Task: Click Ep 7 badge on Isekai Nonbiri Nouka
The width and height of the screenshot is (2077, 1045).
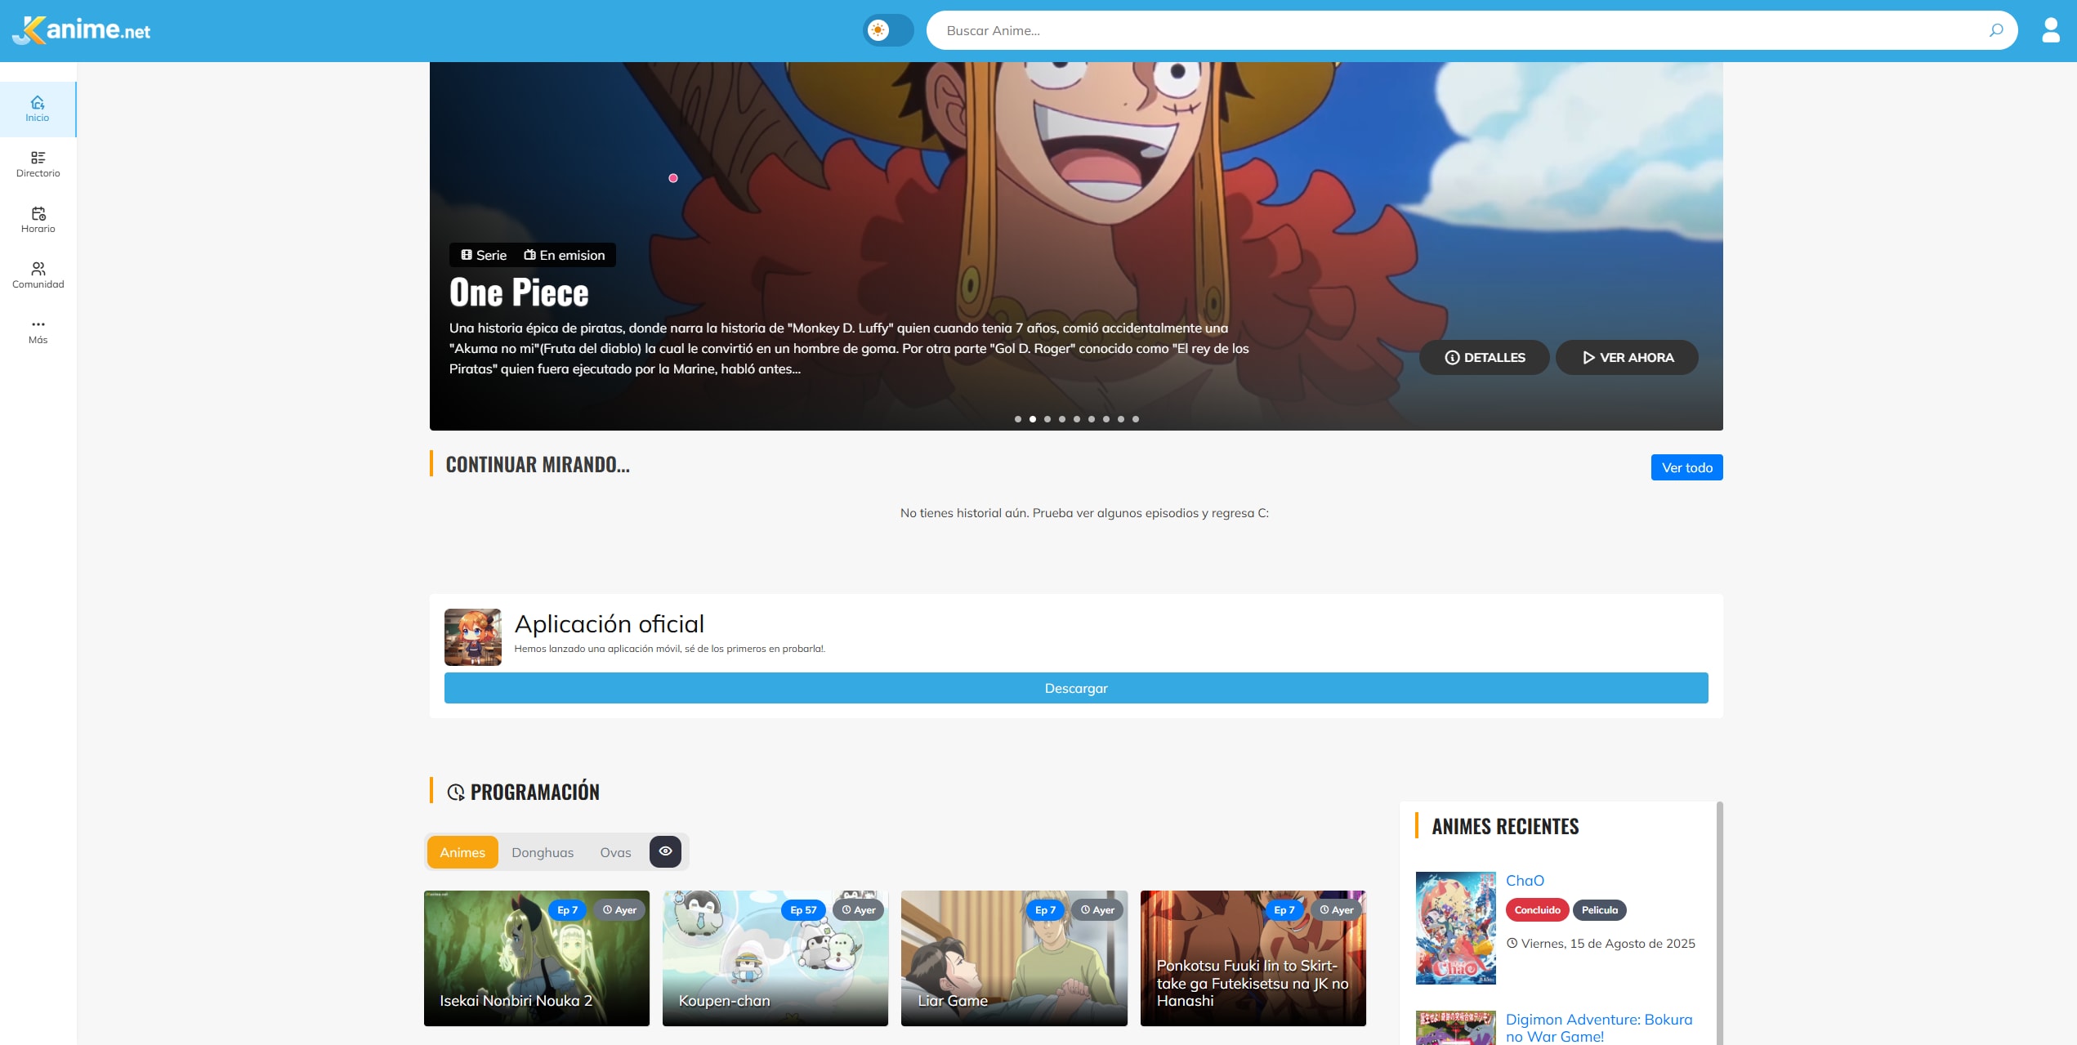Action: (567, 910)
